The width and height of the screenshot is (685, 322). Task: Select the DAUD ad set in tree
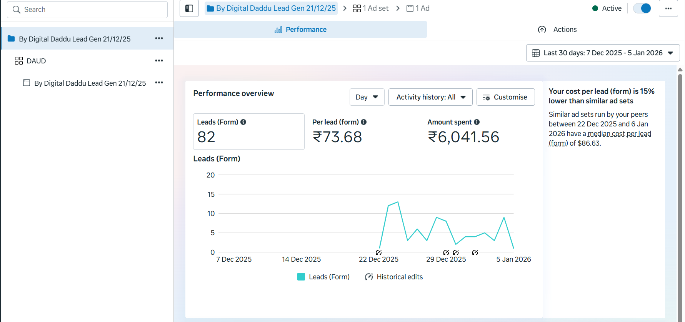[36, 61]
